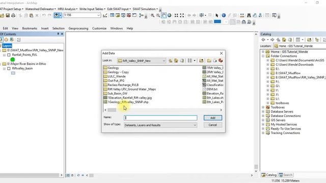Open the SWAT Simulation menu
The image size is (326, 183).
tap(145, 9)
